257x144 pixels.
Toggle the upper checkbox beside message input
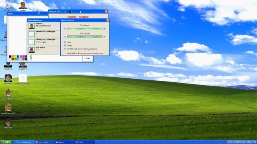[x=31, y=56]
